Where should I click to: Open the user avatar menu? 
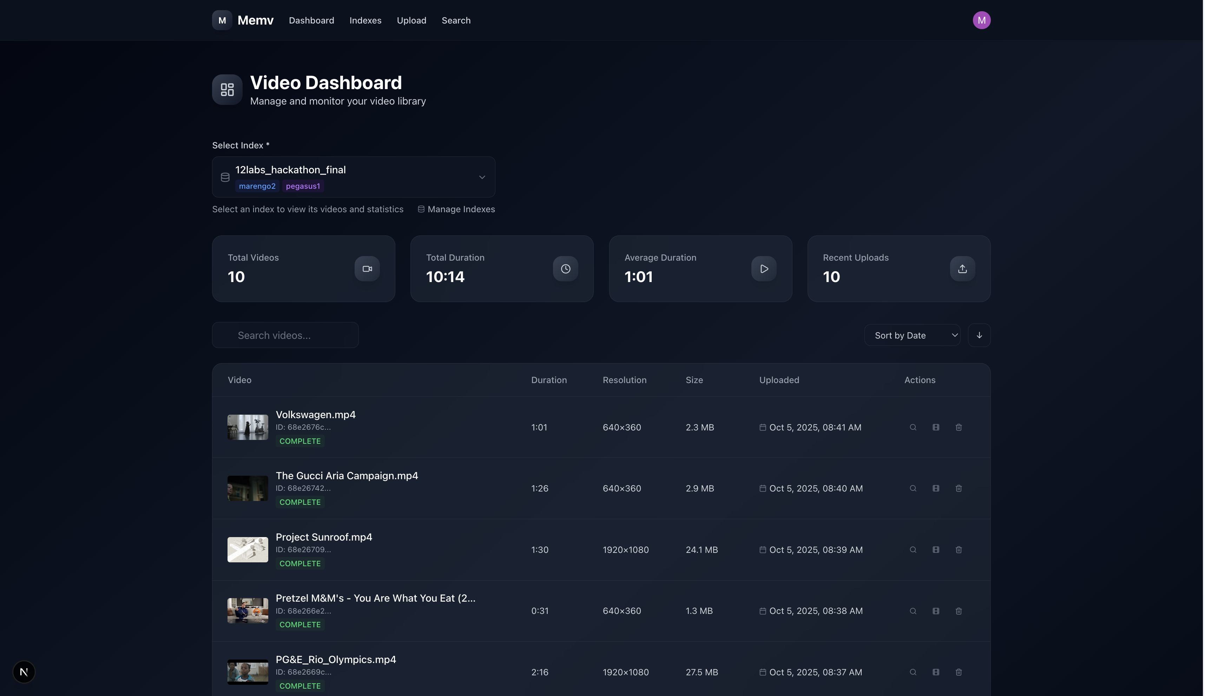[981, 20]
